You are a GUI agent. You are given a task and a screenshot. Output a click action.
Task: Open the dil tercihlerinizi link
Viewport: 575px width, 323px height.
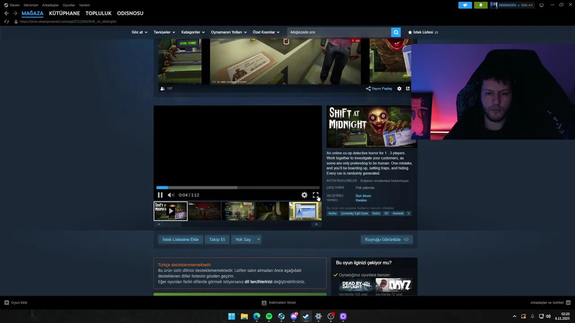click(258, 282)
